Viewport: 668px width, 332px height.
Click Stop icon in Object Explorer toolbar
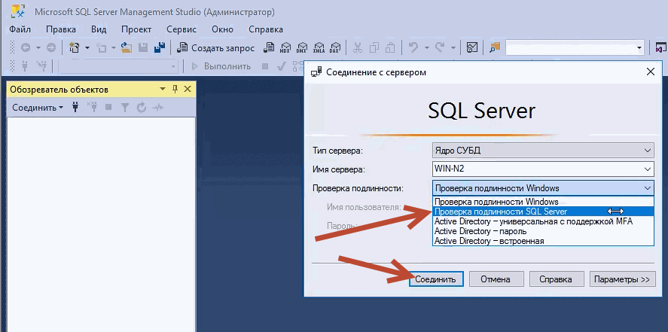tap(108, 107)
